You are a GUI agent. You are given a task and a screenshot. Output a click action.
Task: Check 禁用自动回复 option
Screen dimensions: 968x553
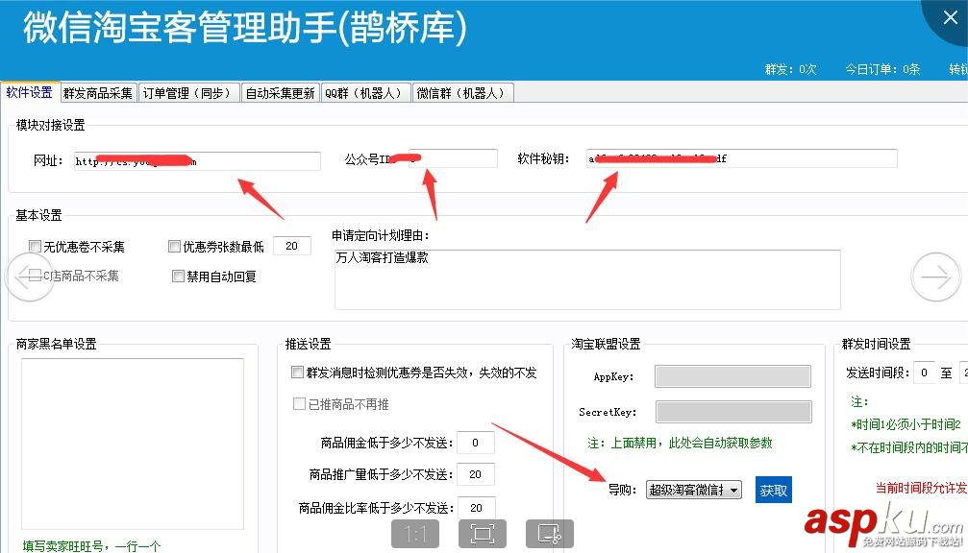pos(178,276)
